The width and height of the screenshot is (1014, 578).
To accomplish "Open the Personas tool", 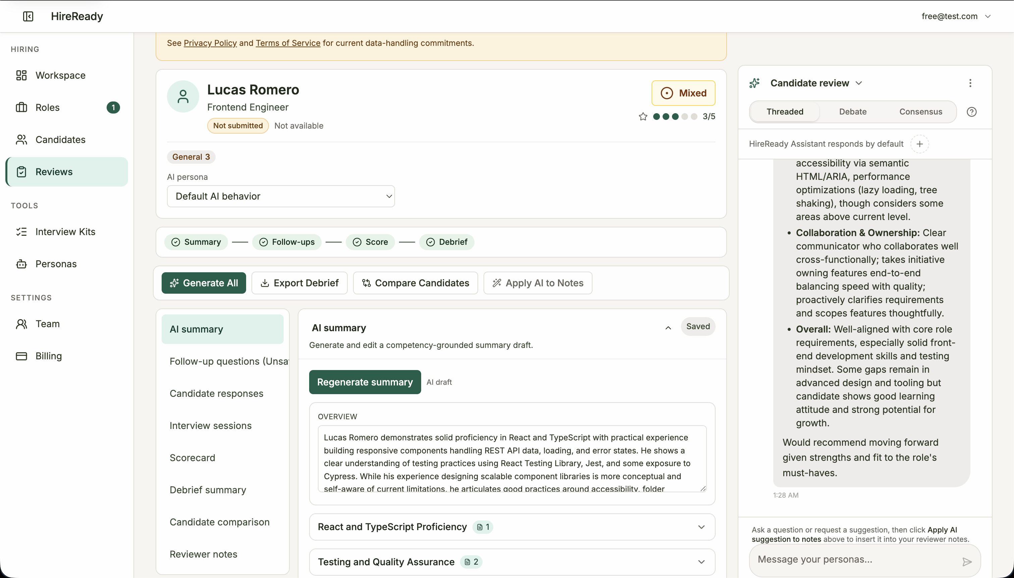I will pos(56,264).
